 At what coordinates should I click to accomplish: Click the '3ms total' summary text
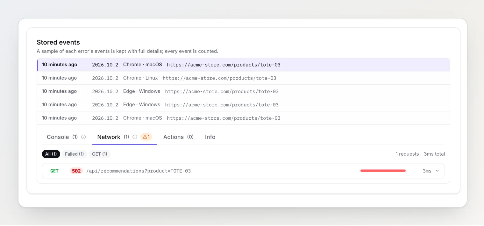point(434,154)
